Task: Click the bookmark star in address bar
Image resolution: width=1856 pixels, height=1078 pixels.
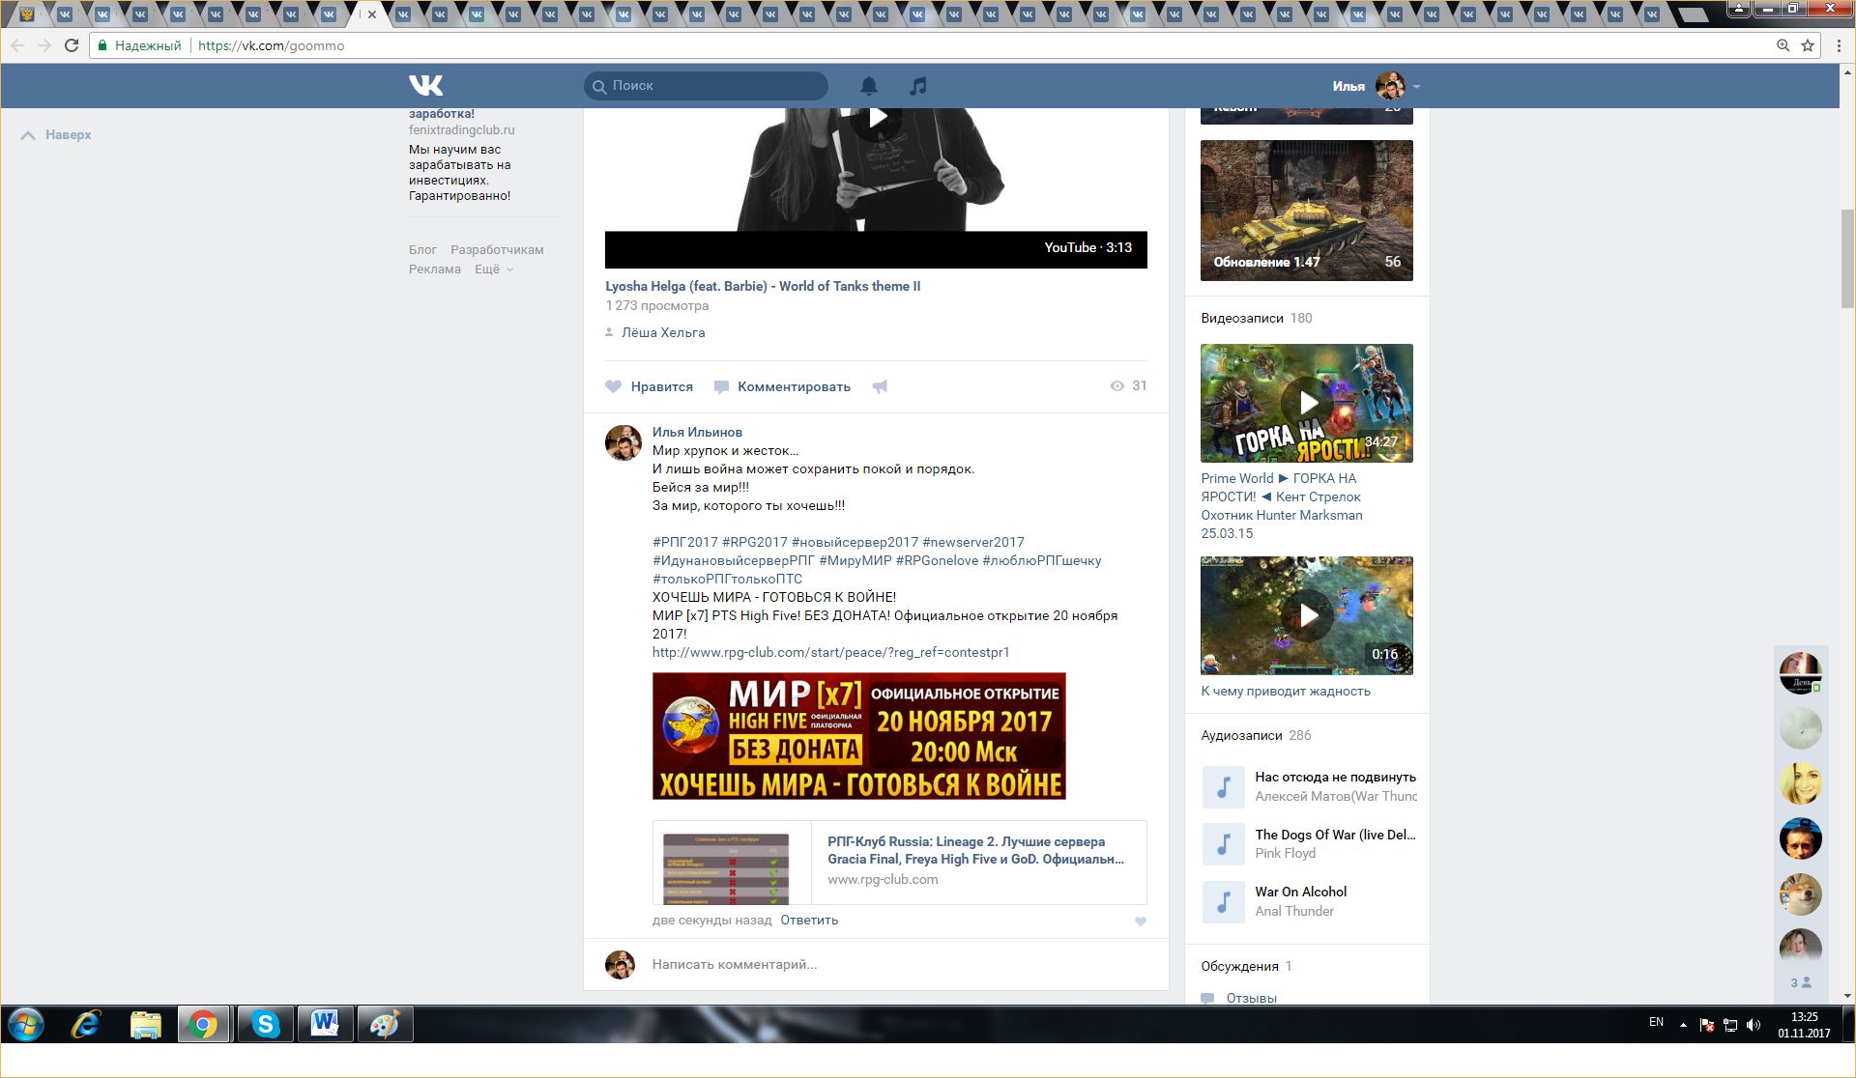Action: coord(1808,45)
